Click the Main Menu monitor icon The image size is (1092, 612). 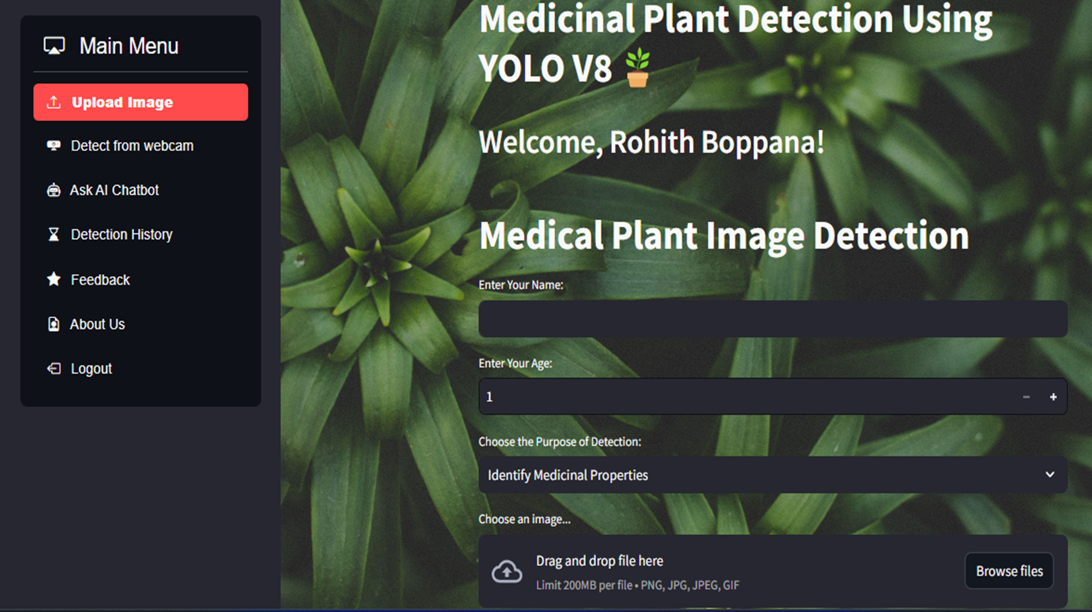coord(54,46)
